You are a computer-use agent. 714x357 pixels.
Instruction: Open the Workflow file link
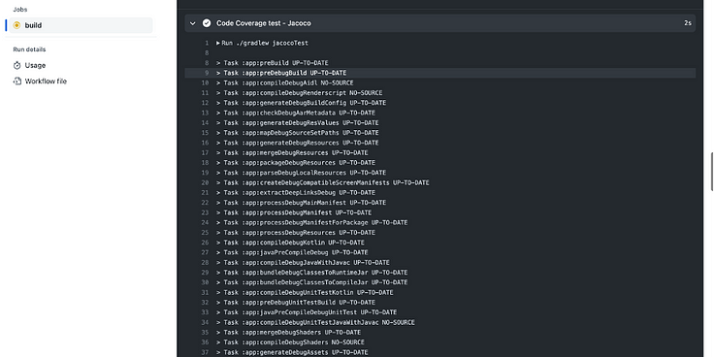pyautogui.click(x=46, y=81)
